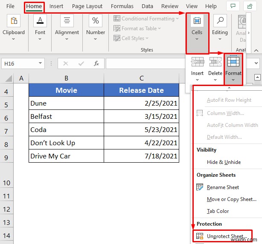The image size is (262, 244).
Task: Select column A header
Action: click(x=21, y=78)
